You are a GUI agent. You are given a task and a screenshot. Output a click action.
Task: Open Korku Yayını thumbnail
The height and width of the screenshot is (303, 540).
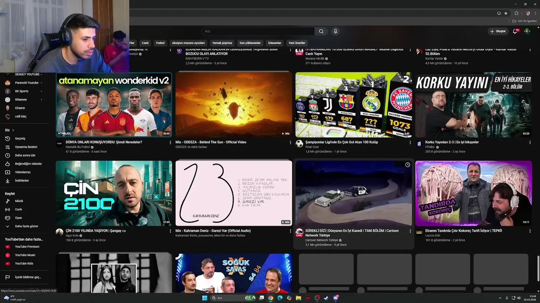click(473, 105)
